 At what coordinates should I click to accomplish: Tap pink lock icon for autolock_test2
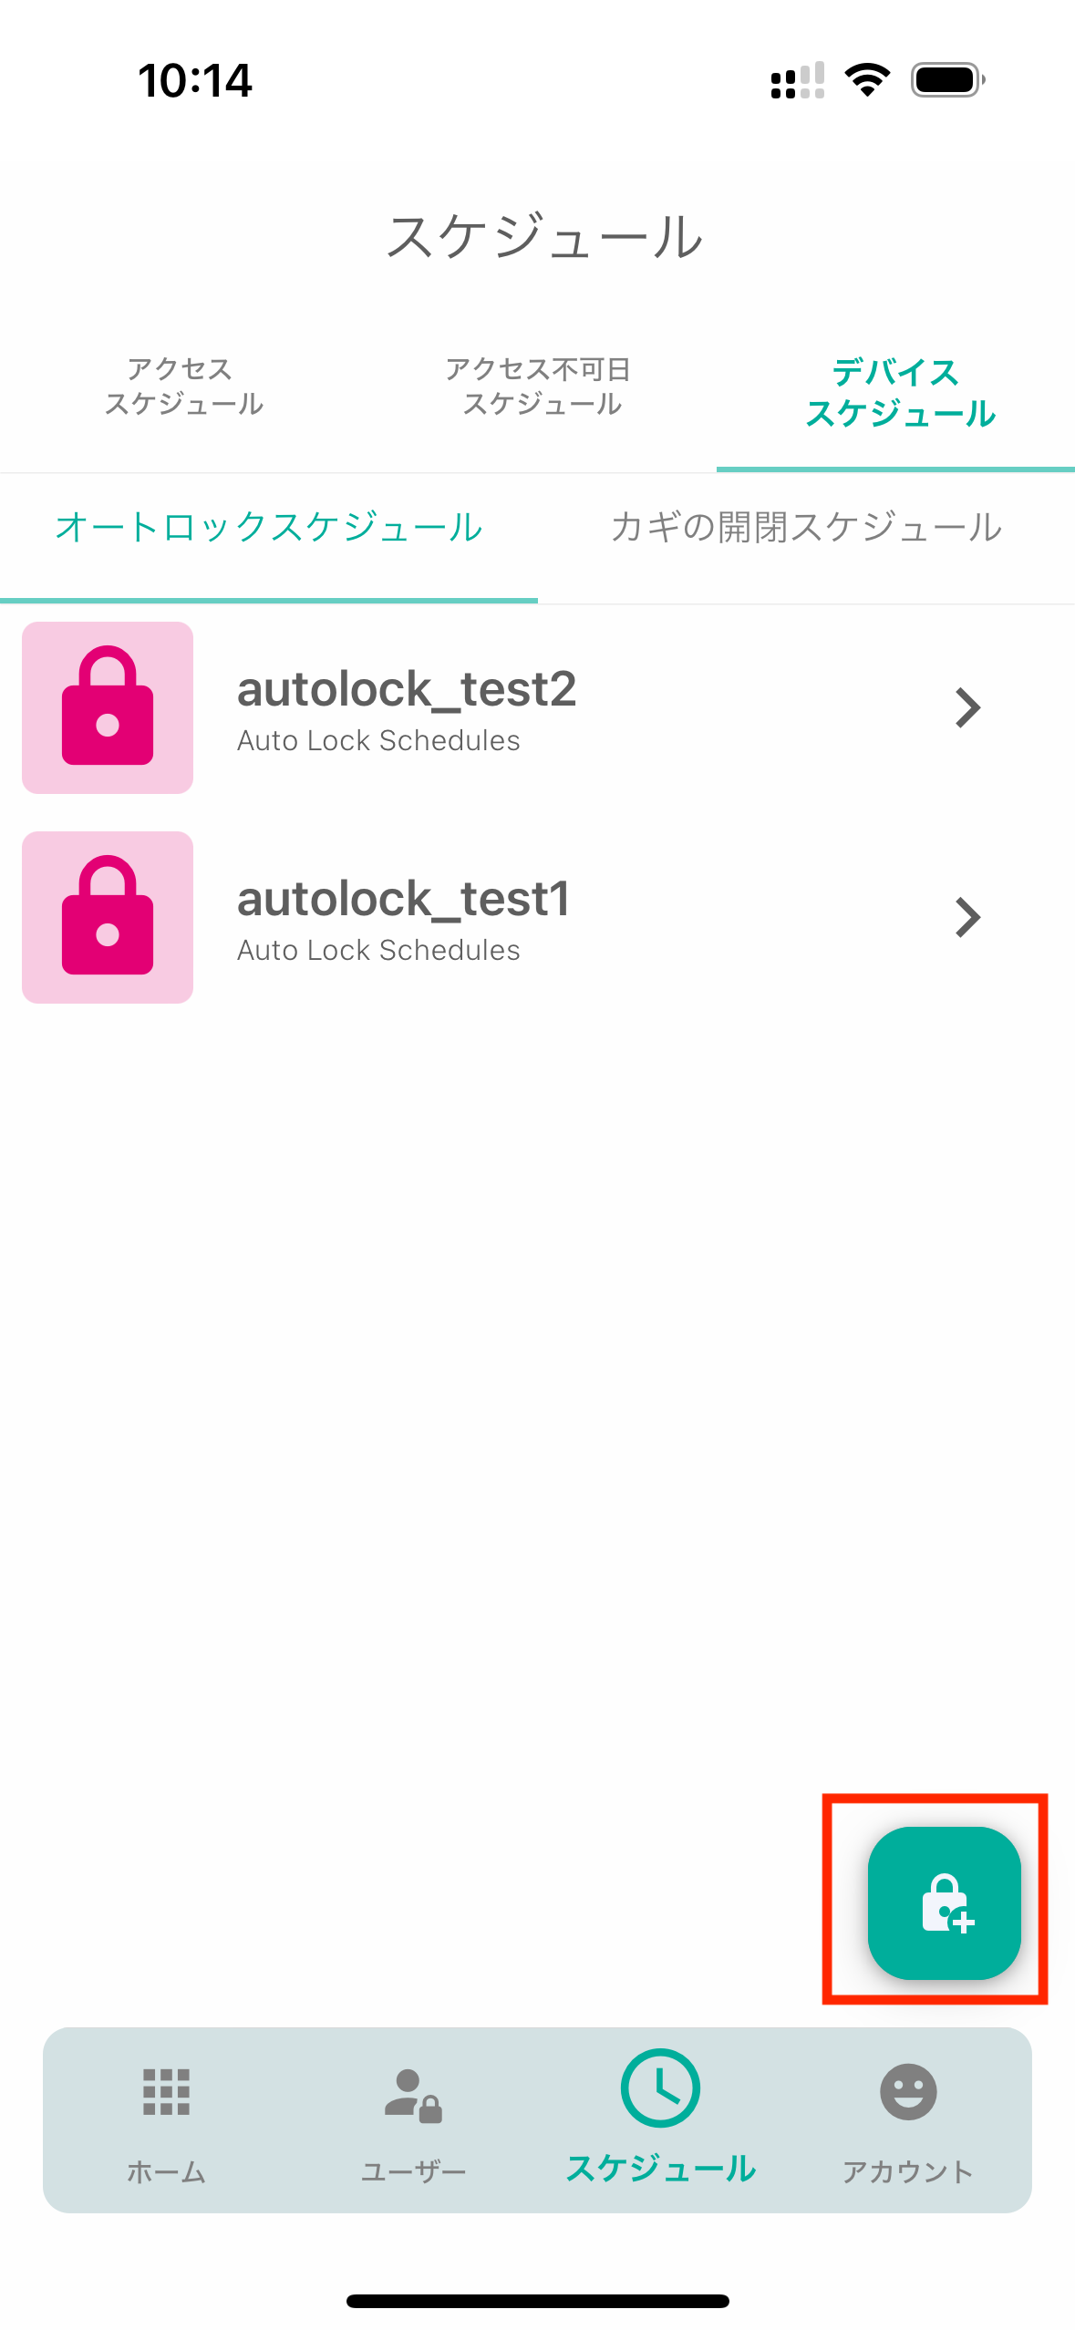tap(108, 707)
